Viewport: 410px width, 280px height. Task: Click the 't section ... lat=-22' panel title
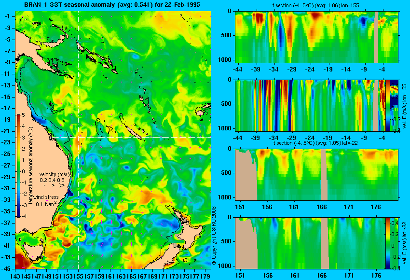(315, 143)
